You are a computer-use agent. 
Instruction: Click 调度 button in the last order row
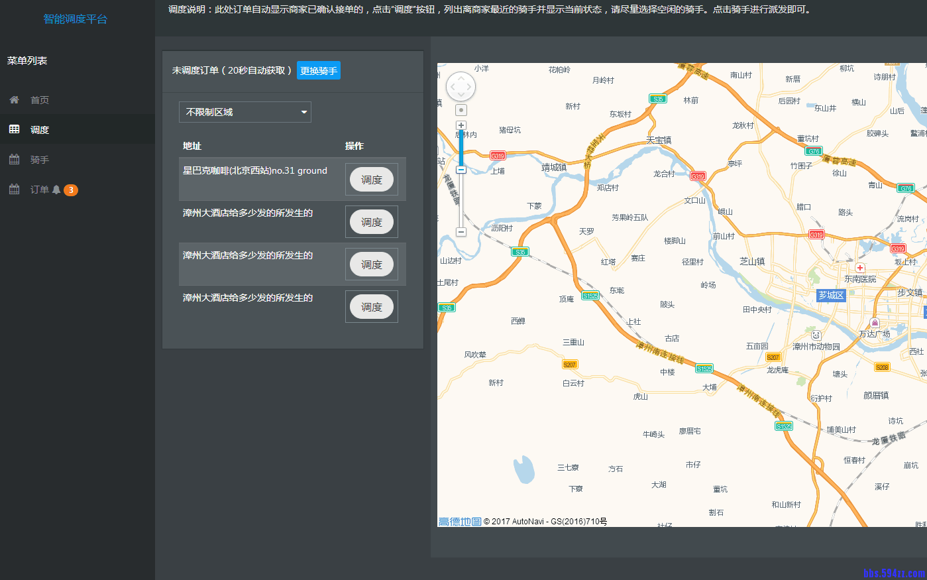point(372,307)
